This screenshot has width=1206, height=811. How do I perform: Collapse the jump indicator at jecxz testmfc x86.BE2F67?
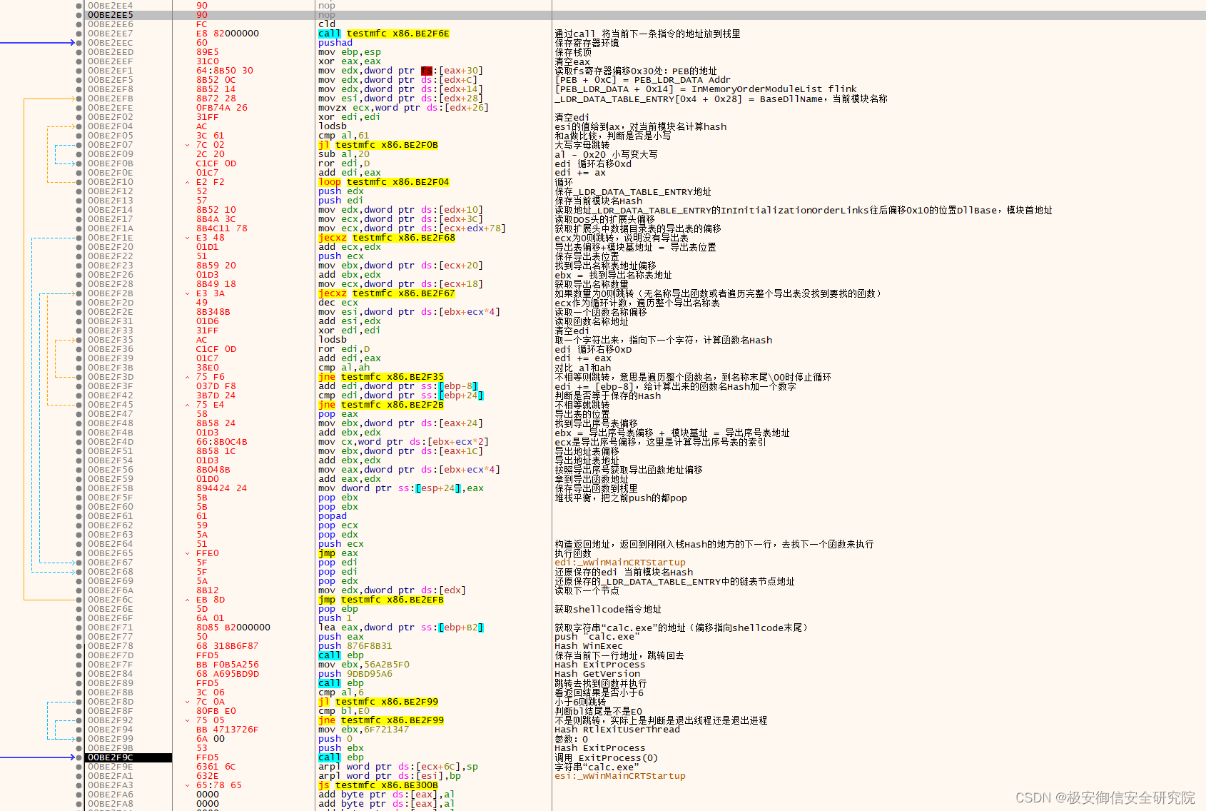[x=187, y=293]
